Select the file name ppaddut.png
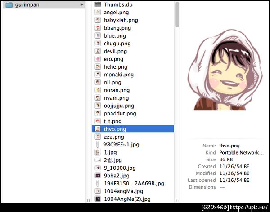This screenshot has height=212, width=270. tap(120, 114)
